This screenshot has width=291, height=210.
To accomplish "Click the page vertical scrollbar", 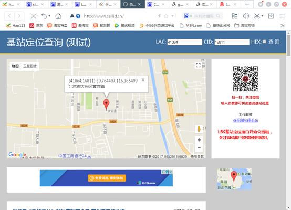I will 288,46.
